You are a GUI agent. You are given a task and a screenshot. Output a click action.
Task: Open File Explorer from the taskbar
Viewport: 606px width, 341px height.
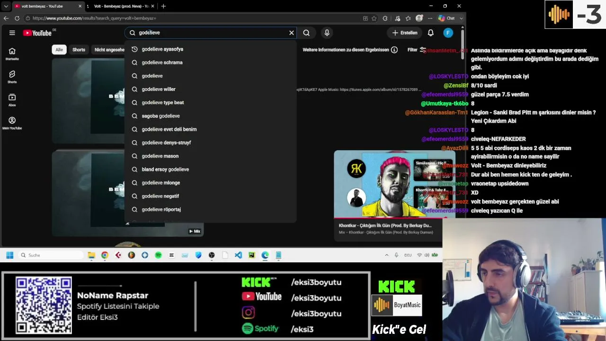tap(91, 255)
